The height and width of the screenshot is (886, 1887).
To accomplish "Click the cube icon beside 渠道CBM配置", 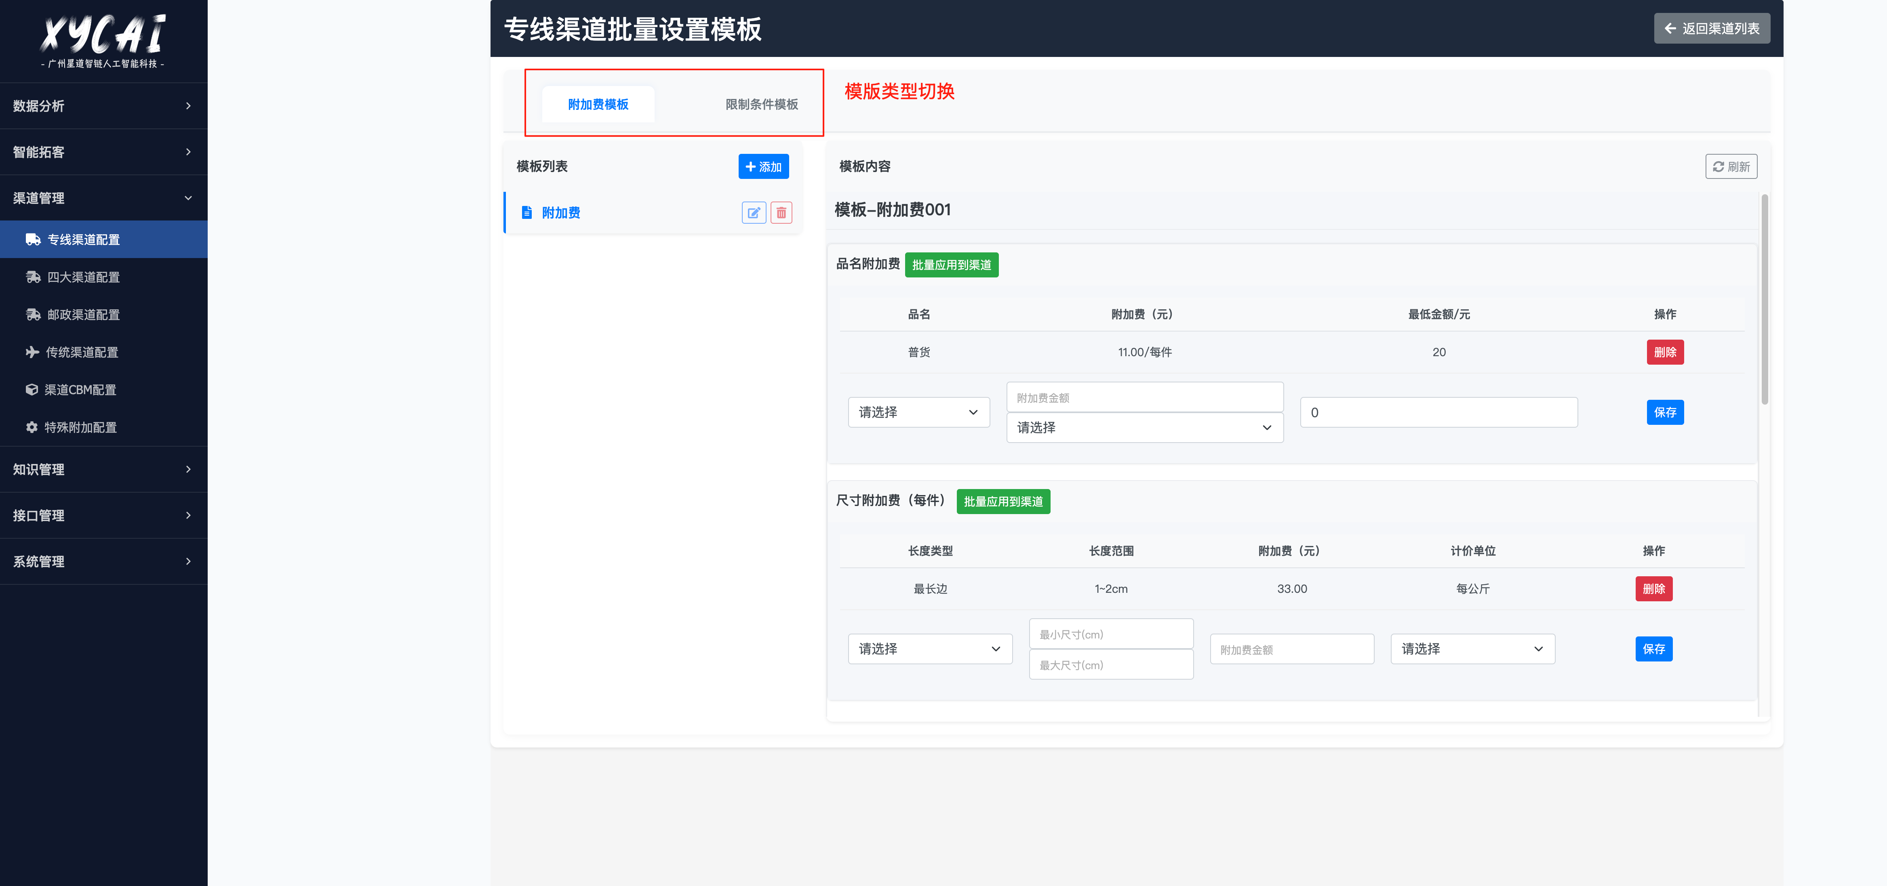I will click(x=32, y=390).
